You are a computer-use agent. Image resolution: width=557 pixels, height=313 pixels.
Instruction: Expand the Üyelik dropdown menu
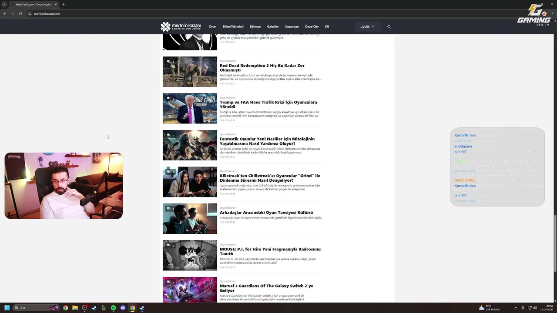click(x=367, y=27)
